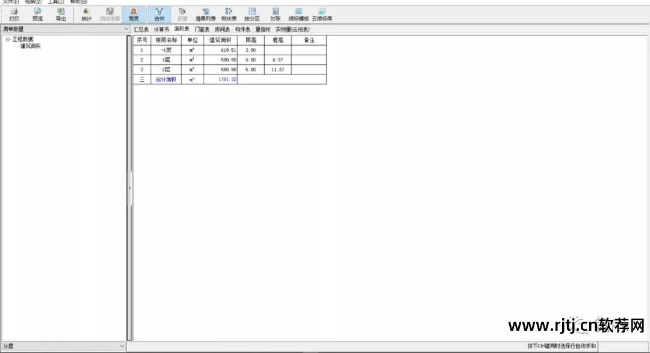Click the 11.37 eave height cell
650x353 pixels.
[277, 70]
